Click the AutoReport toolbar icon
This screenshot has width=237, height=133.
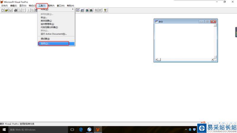click(100, 10)
